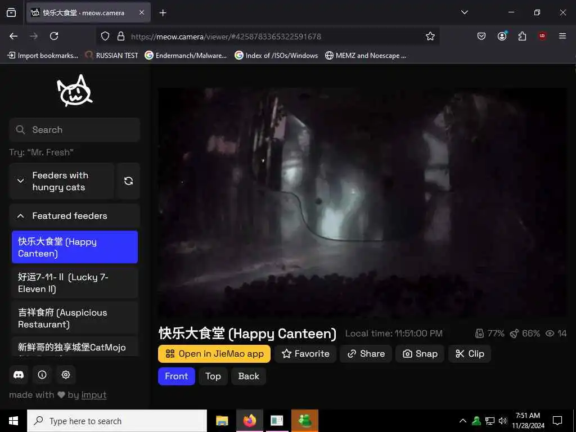Screen dimensions: 576x432
Task: Open Import bookmarks toolbar item
Action: coord(43,56)
